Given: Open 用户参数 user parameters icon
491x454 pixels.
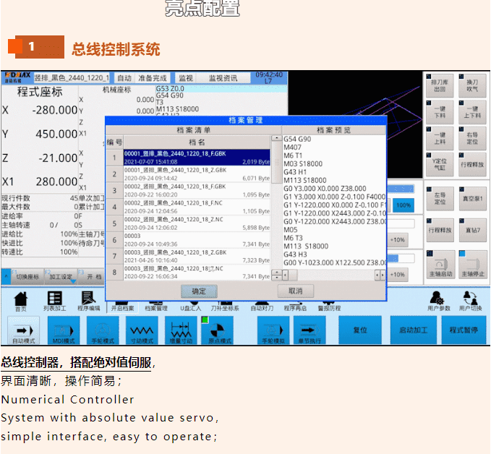Looking at the screenshot, I should click(x=439, y=301).
